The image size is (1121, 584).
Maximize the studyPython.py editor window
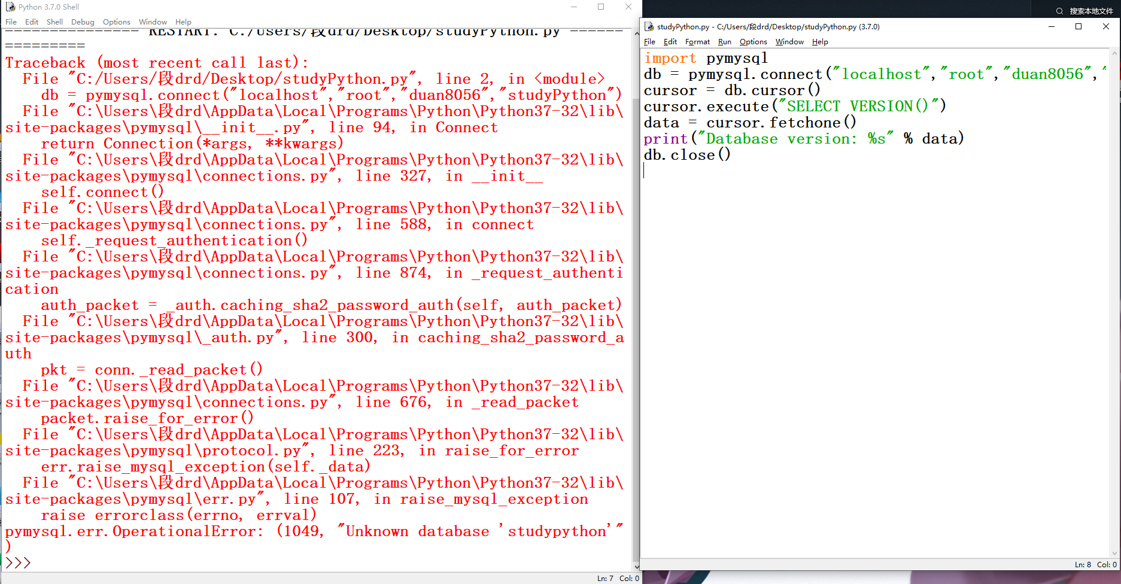click(x=1079, y=27)
